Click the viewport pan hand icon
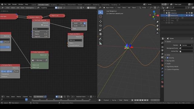The image size is (194, 109). point(157,25)
